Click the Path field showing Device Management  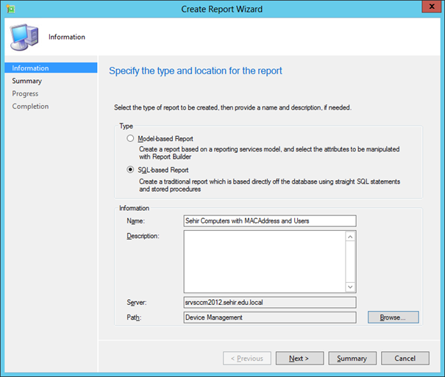[270, 317]
